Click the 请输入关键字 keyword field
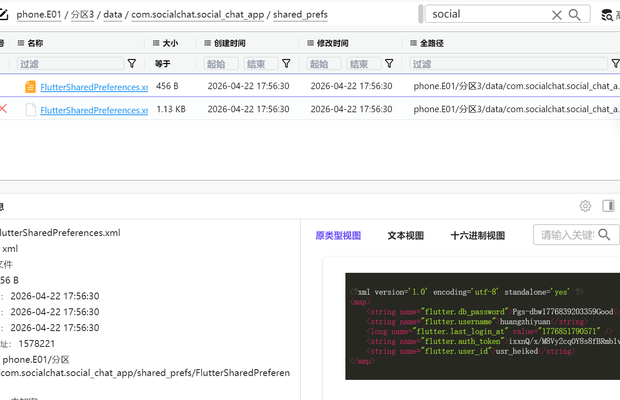This screenshot has height=400, width=620. coord(567,235)
